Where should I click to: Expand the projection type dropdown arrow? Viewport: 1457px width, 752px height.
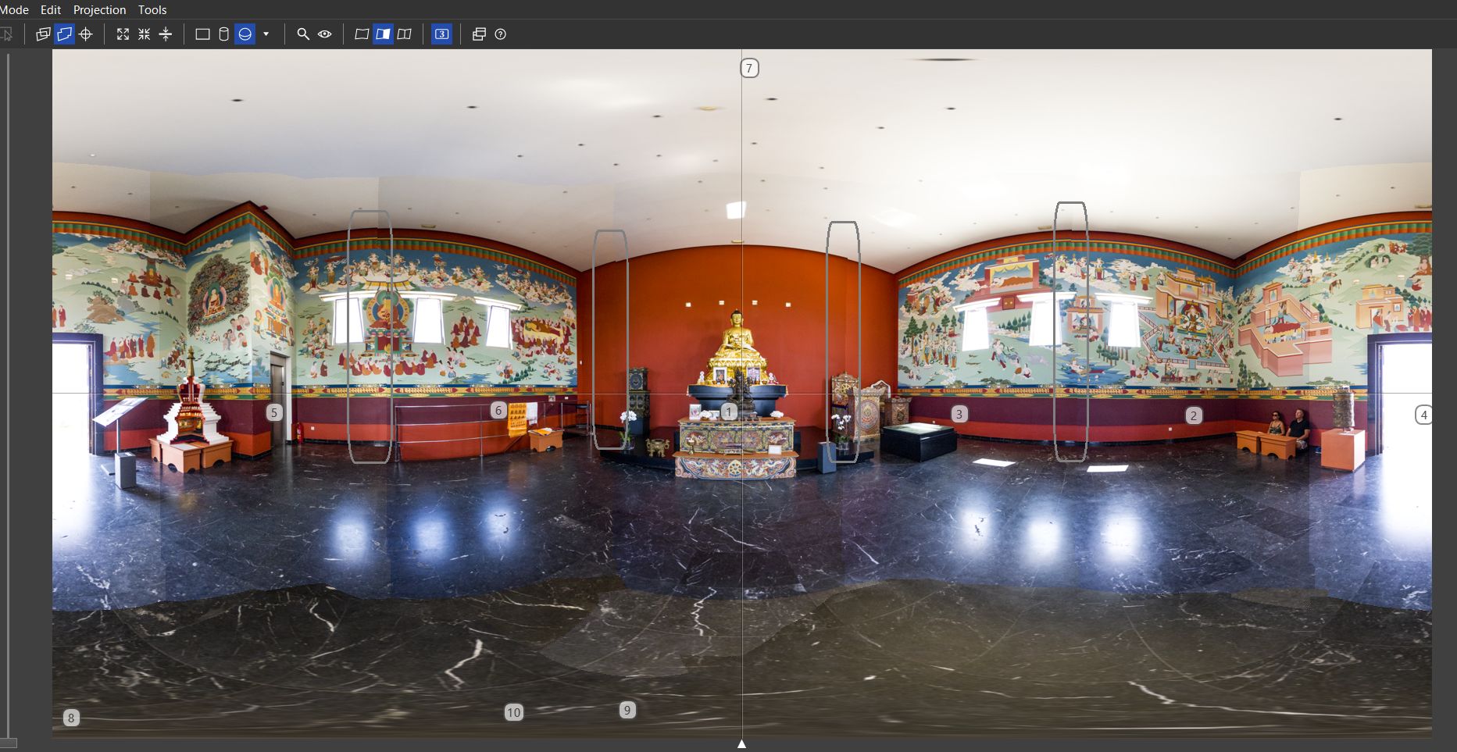pos(266,34)
